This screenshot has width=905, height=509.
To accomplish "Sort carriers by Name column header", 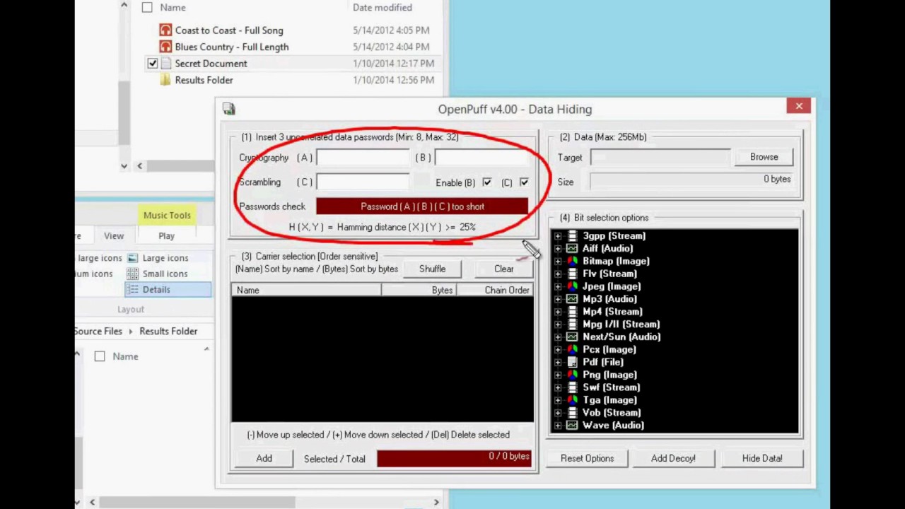I will point(306,291).
